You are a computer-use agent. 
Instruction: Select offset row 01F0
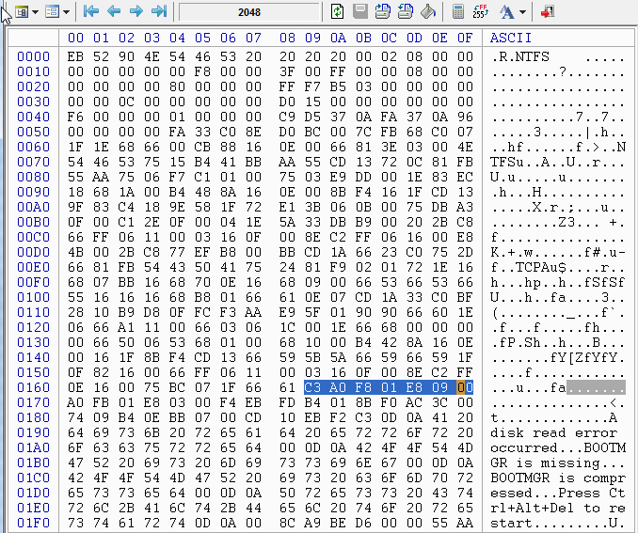point(33,523)
